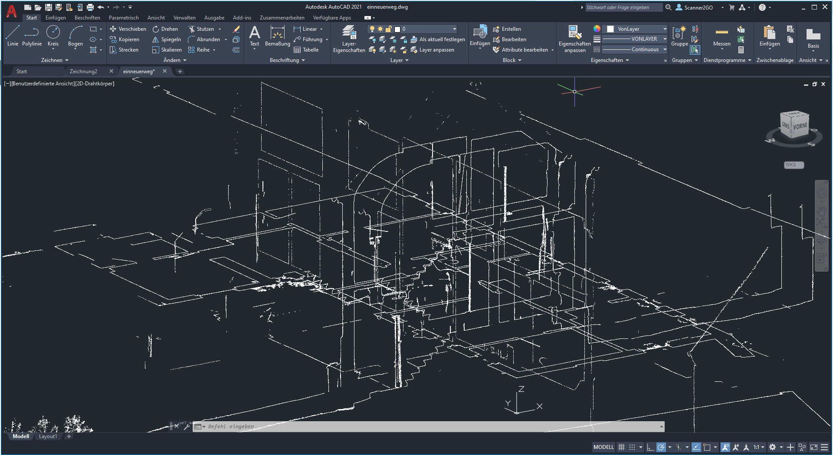The image size is (833, 455).
Task: Click the Drehen rotate tool
Action: (165, 29)
